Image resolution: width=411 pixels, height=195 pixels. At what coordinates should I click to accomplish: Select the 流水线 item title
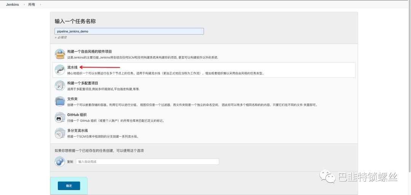(x=72, y=67)
